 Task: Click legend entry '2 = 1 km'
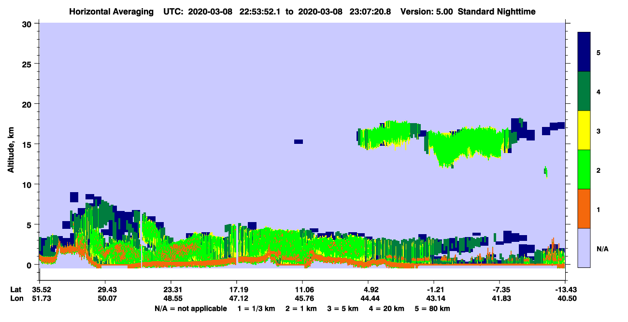pos(301,308)
